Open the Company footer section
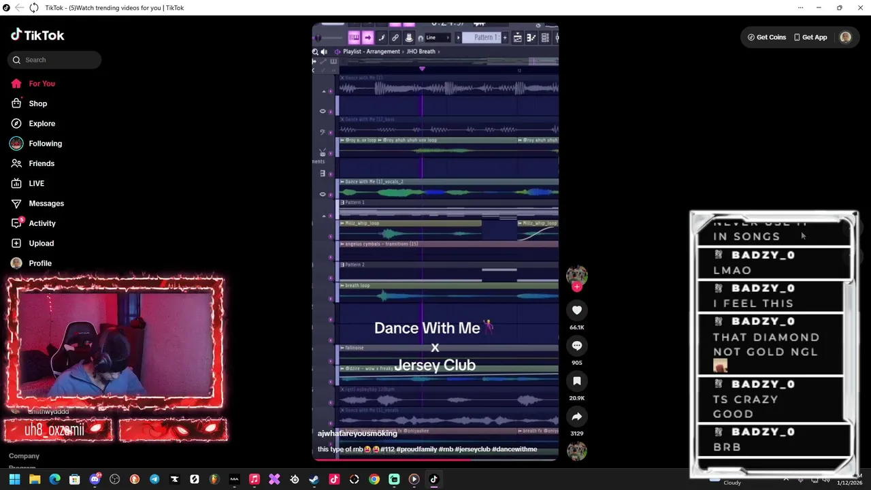The image size is (871, 490). coord(24,456)
